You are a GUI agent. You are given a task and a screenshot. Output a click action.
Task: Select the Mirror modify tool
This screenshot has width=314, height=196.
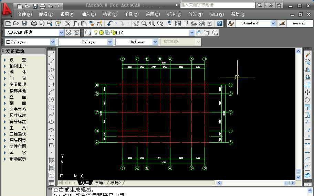click(307, 69)
